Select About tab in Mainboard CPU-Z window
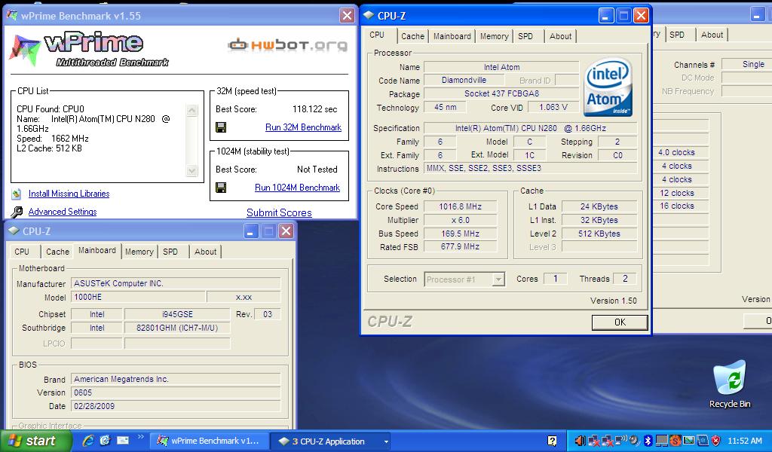The width and height of the screenshot is (772, 452). pyautogui.click(x=205, y=252)
